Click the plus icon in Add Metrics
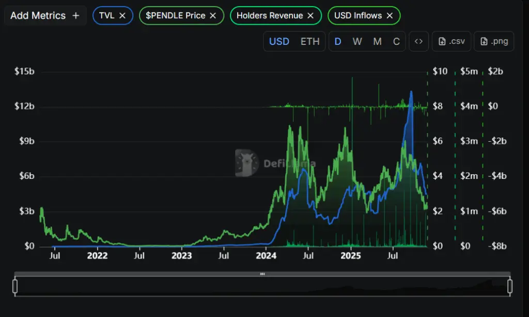Viewport: 529px width, 317px height. point(76,15)
